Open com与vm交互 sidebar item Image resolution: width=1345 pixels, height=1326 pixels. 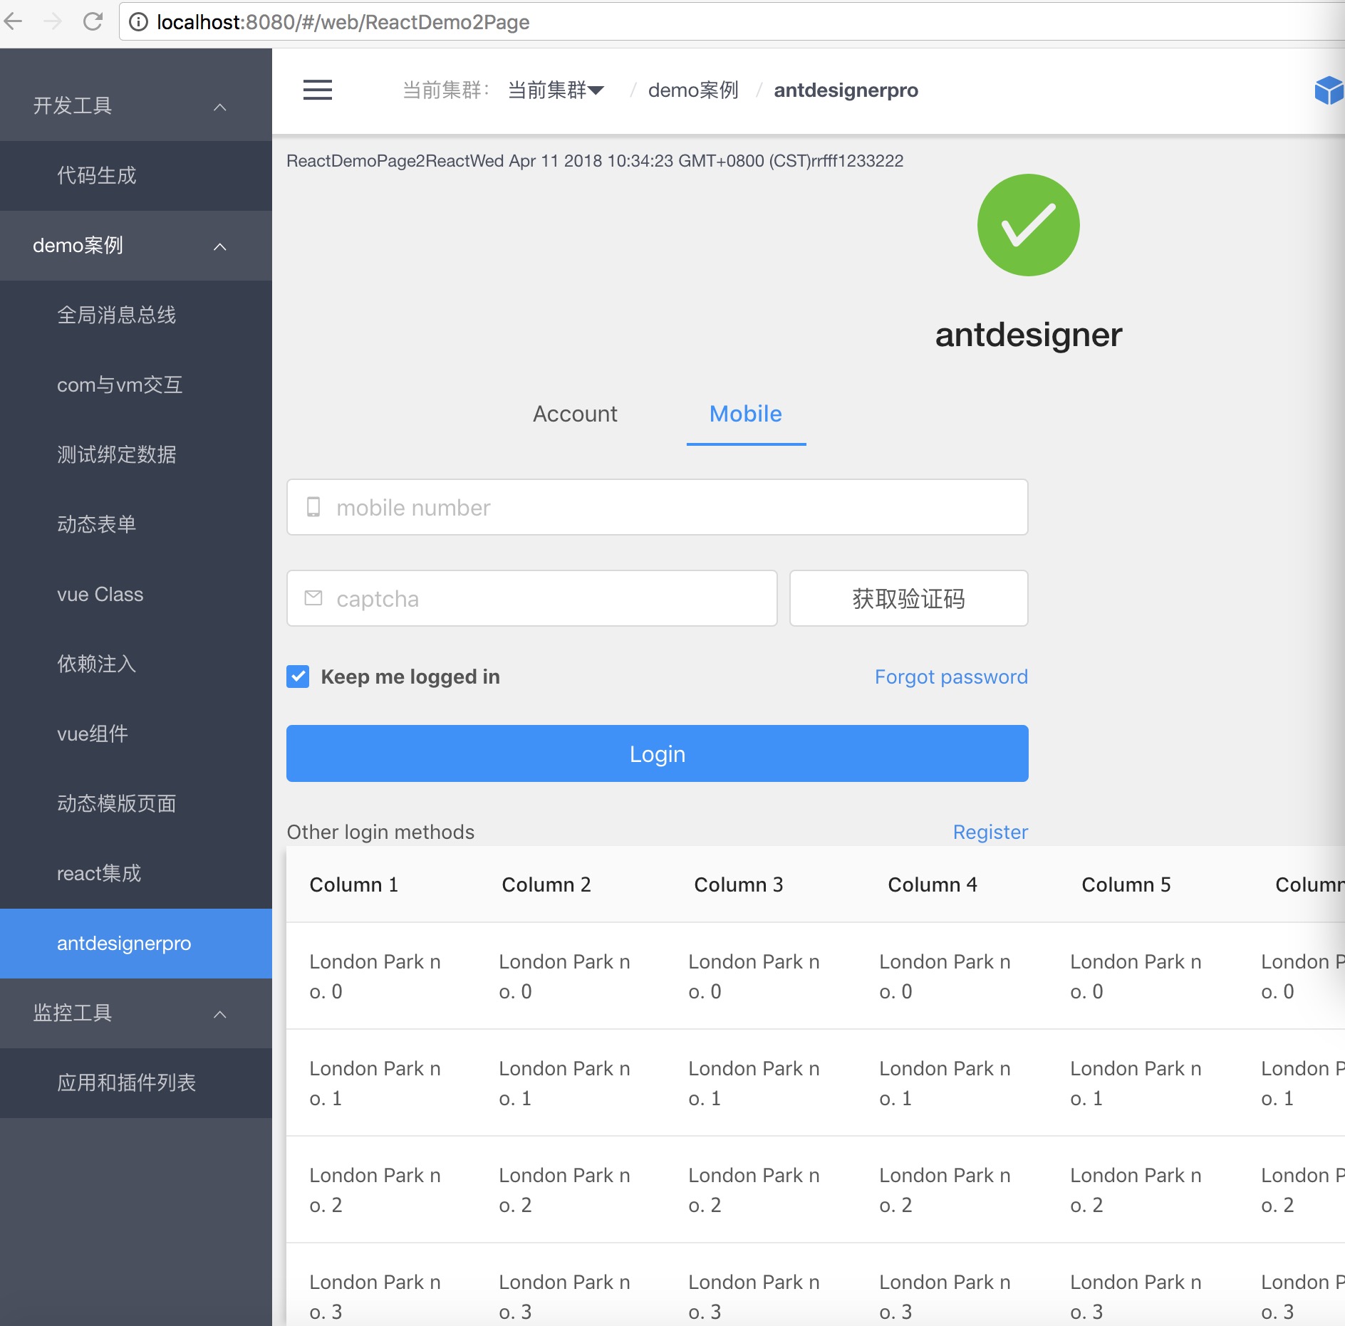[x=136, y=385]
